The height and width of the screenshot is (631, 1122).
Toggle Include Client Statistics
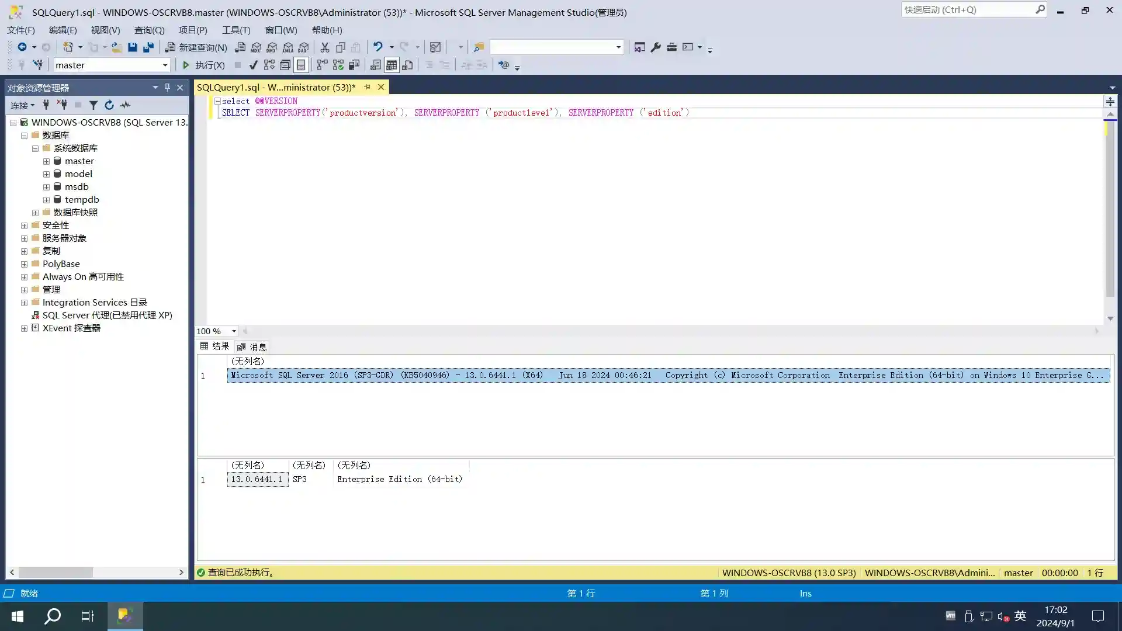(354, 65)
